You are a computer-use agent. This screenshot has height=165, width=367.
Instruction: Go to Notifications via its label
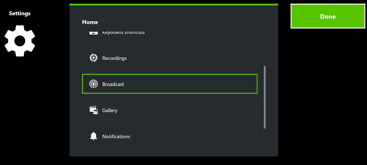(116, 137)
